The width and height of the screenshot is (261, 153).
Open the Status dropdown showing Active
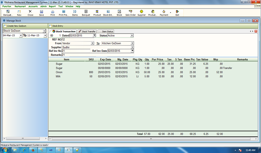click(x=132, y=35)
